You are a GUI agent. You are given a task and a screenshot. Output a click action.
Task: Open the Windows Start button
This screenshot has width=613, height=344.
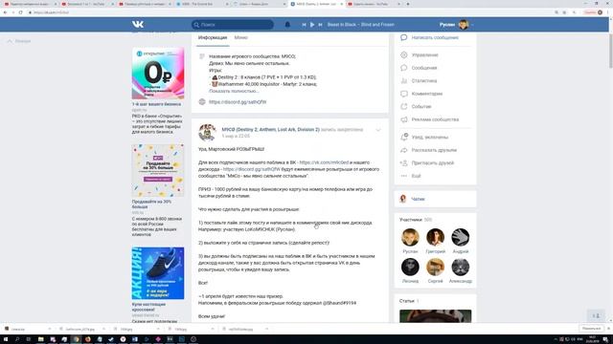(x=6, y=339)
